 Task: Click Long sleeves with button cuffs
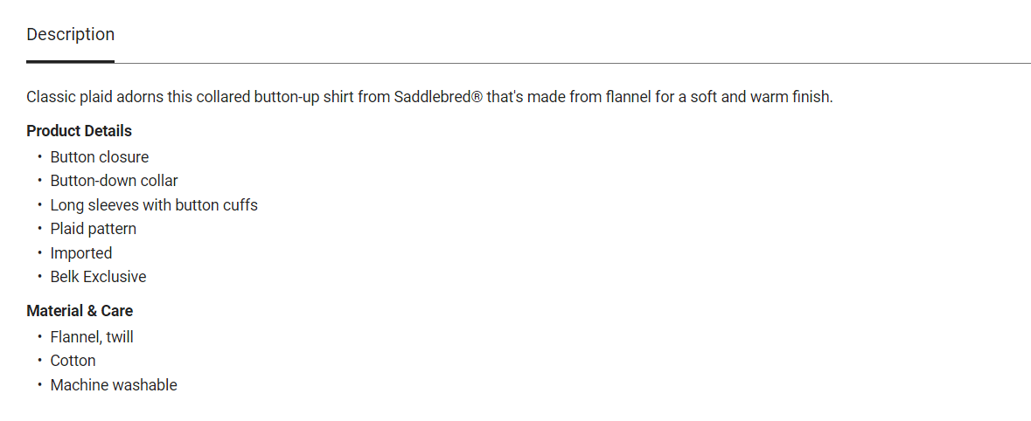[x=154, y=205]
